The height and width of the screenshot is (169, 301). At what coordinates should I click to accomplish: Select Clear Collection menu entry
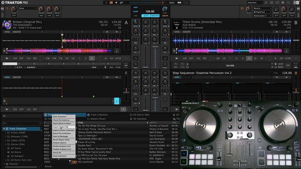(64, 156)
